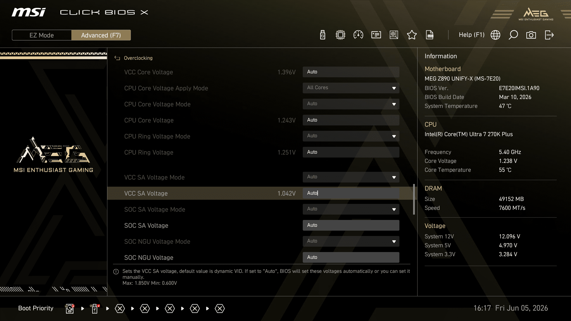Click the 1.243V CPU Core reading
Screen dimensions: 571x321
click(x=286, y=120)
